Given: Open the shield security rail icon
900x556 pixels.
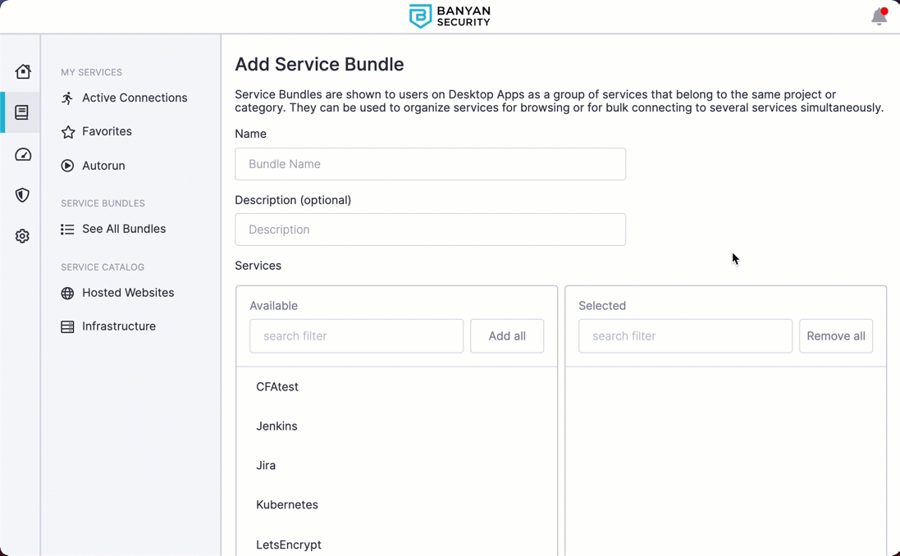Looking at the screenshot, I should point(22,195).
